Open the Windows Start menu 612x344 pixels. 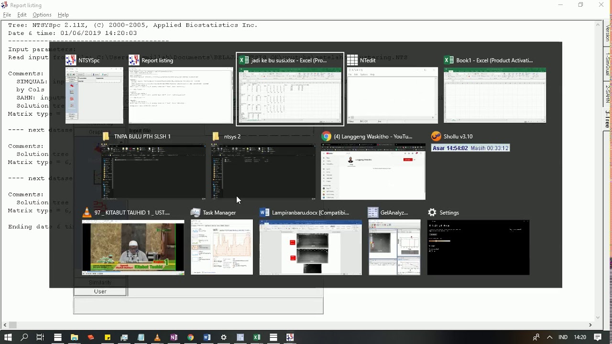8,337
